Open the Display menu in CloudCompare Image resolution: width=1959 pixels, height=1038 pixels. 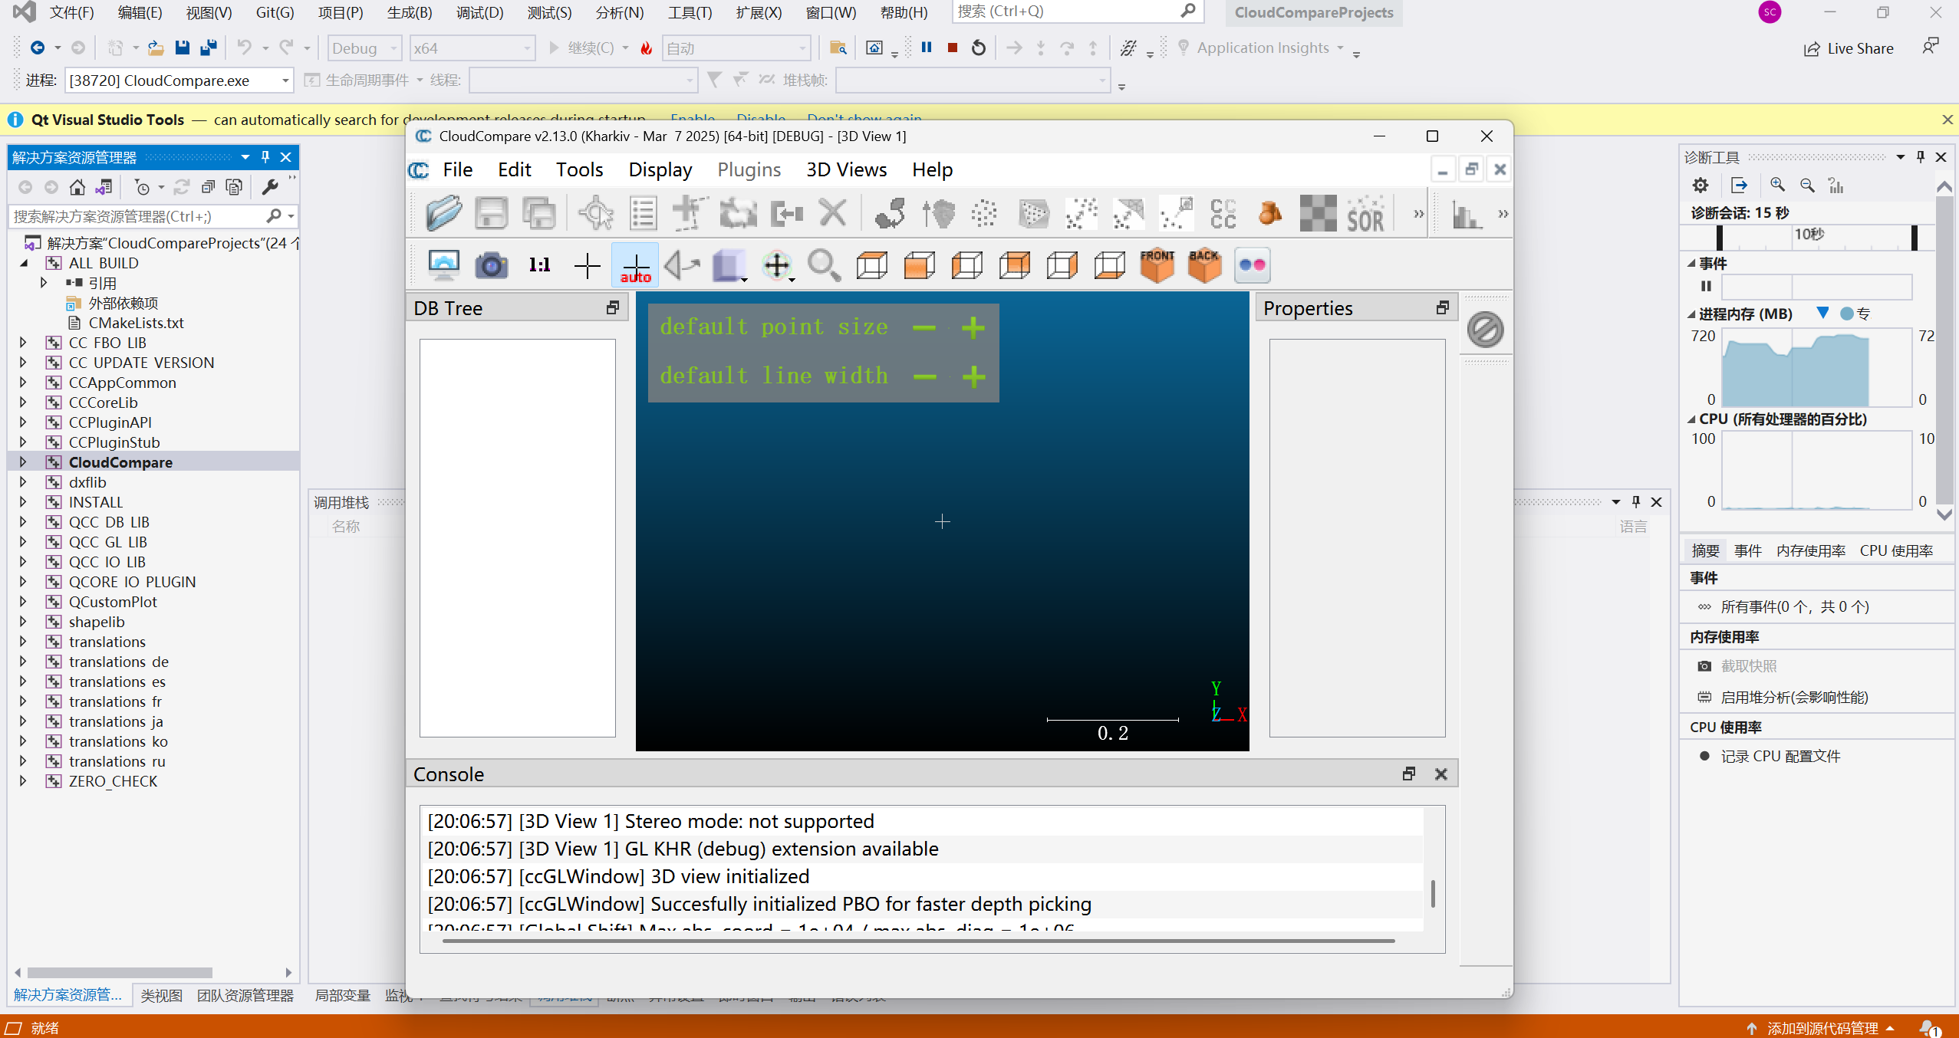coord(660,168)
